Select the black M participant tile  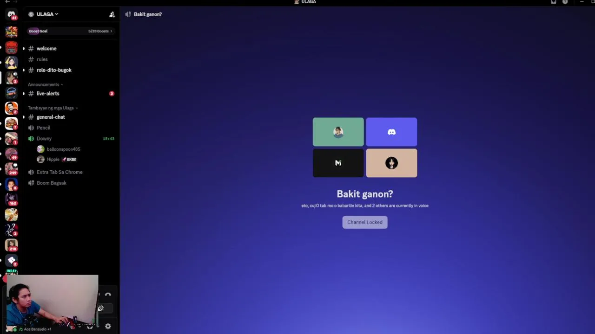[338, 163]
